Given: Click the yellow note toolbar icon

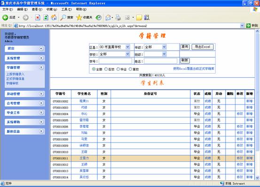Looking at the screenshot, I should [x=139, y=17].
